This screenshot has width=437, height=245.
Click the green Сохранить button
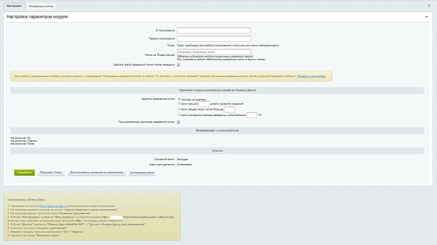[x=24, y=173]
